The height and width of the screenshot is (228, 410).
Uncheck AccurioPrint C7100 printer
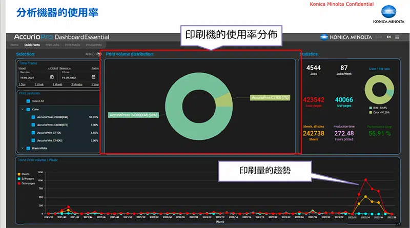coord(33,133)
